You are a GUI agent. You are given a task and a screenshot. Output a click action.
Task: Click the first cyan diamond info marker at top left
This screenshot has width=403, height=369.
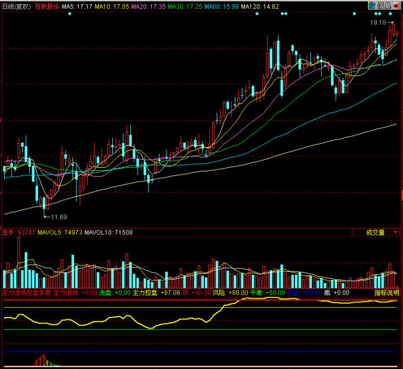70,13
